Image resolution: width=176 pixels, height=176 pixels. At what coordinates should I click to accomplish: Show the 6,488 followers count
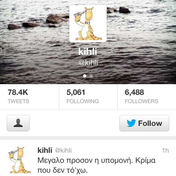point(134,92)
